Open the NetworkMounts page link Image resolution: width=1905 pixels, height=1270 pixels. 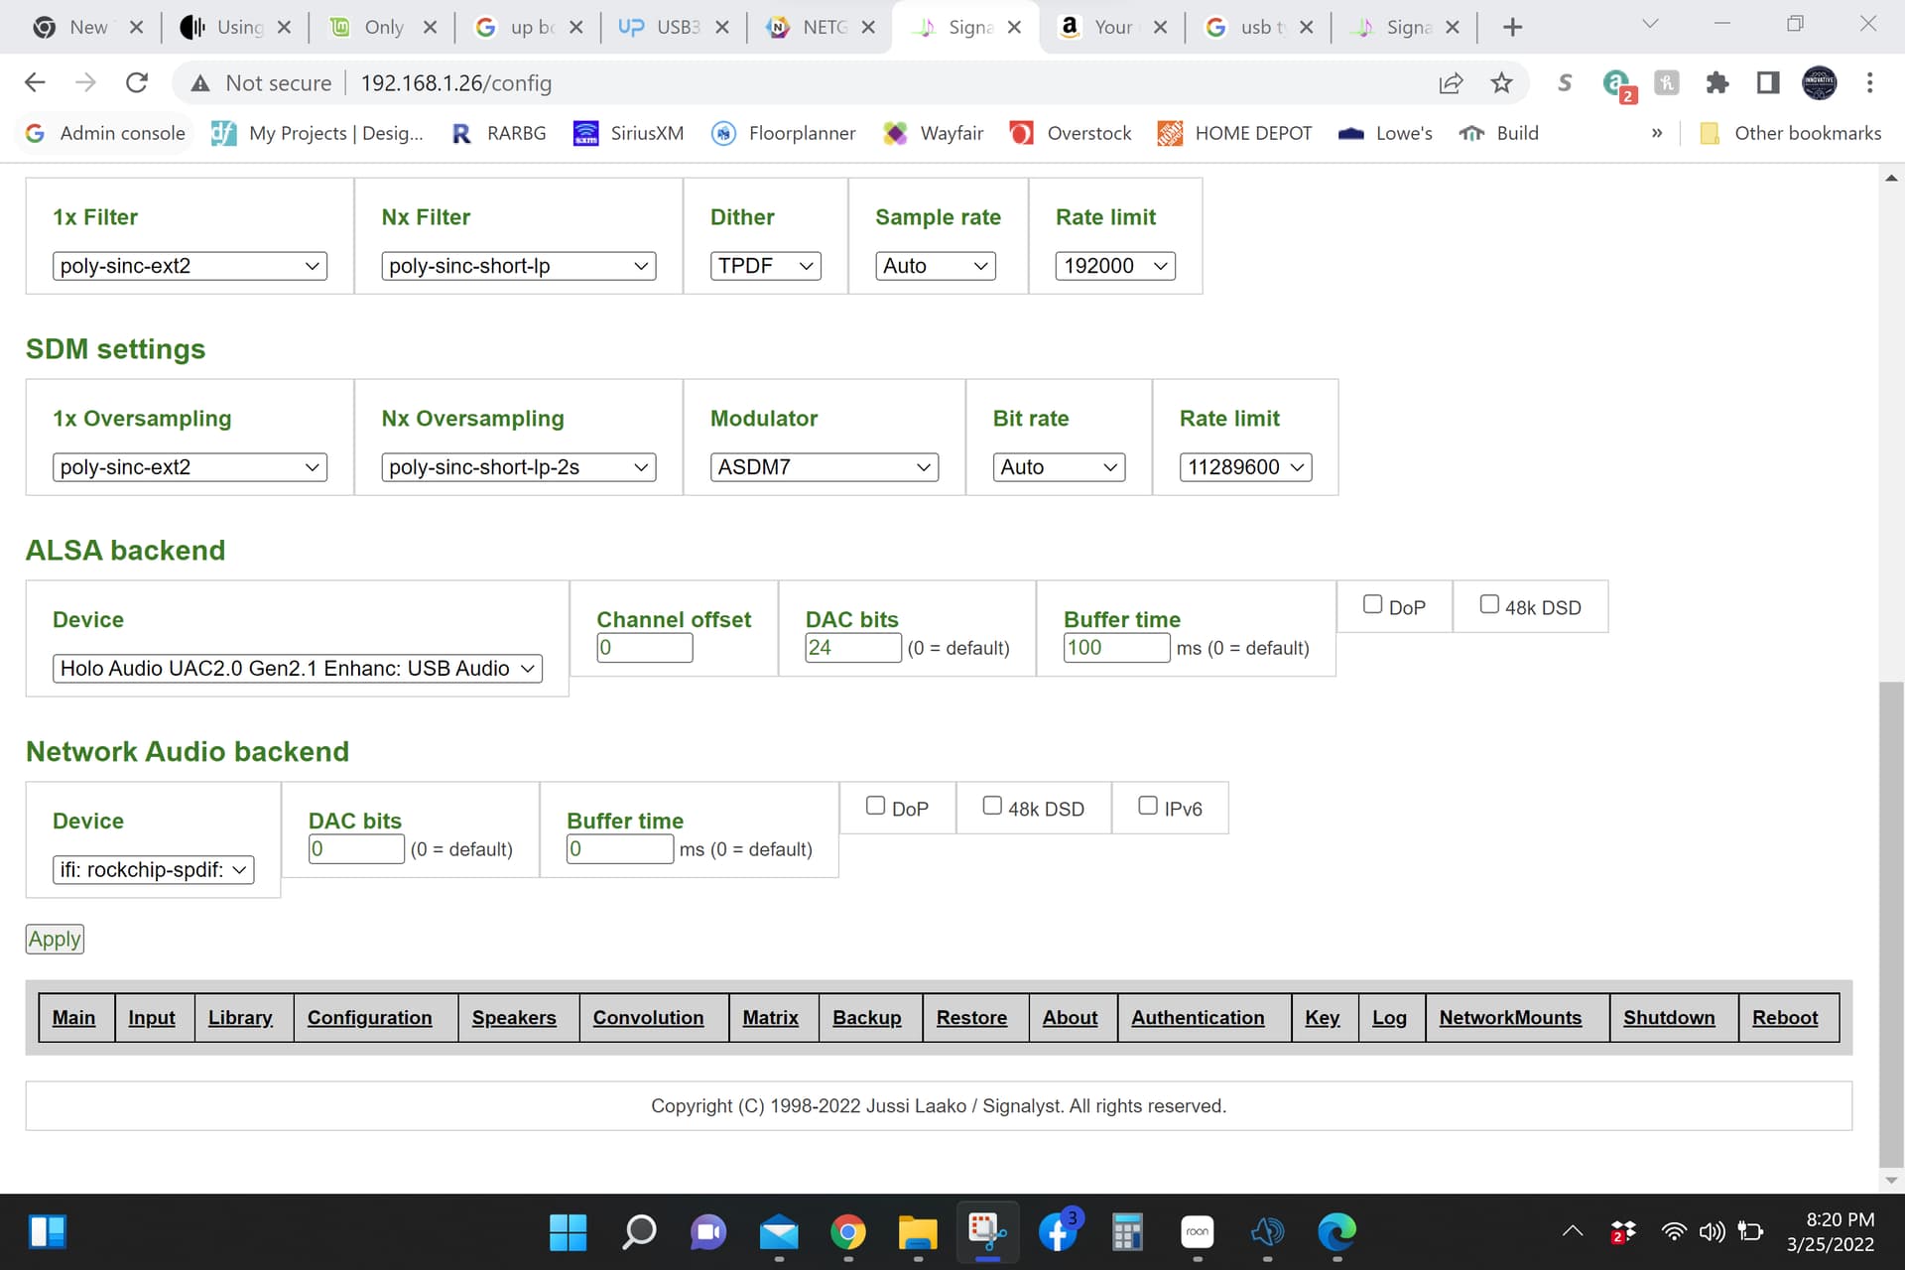(x=1510, y=1018)
